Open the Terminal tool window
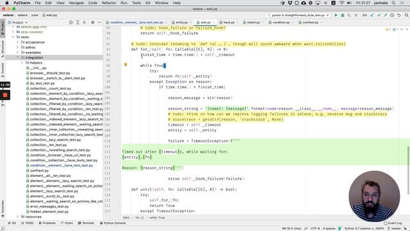Screen dimensions: 410x231 coord(86,223)
